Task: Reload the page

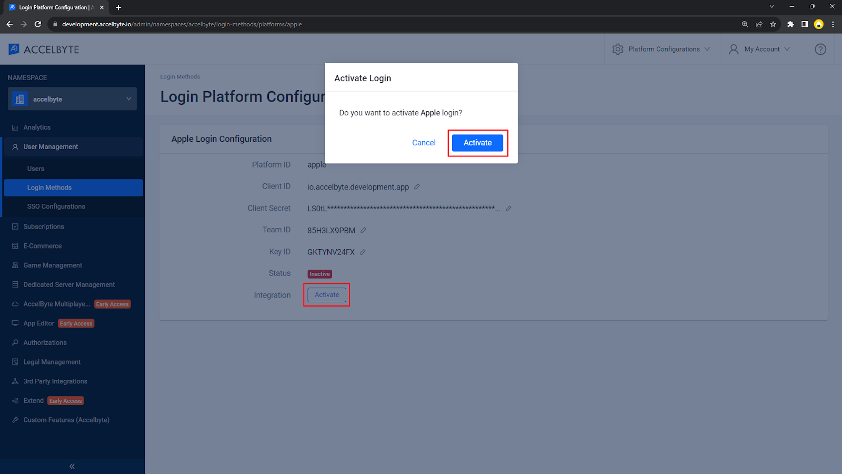Action: [x=38, y=24]
